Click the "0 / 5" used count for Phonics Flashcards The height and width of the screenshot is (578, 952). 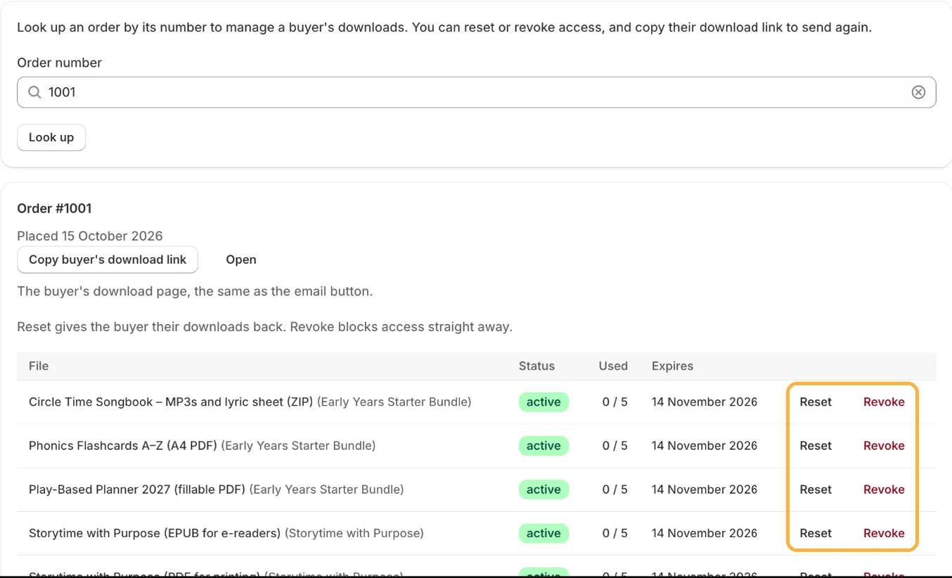615,446
